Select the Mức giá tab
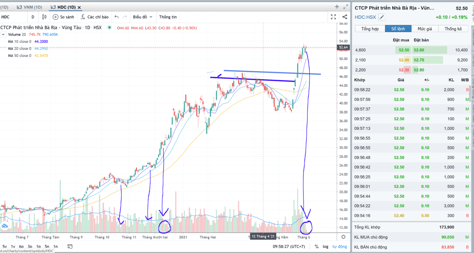Viewport: 474px width, 253px height. point(424,29)
